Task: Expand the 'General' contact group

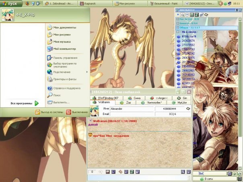Action: point(177,23)
